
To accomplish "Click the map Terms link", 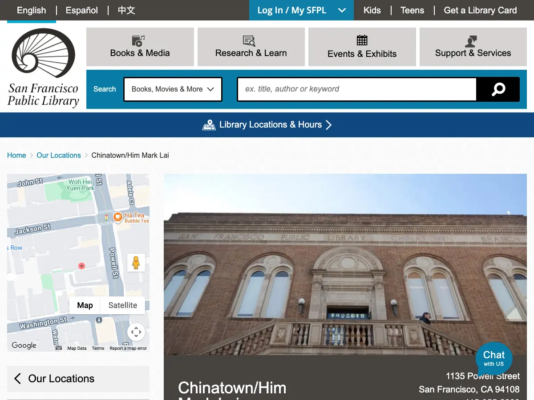I will (x=98, y=348).
